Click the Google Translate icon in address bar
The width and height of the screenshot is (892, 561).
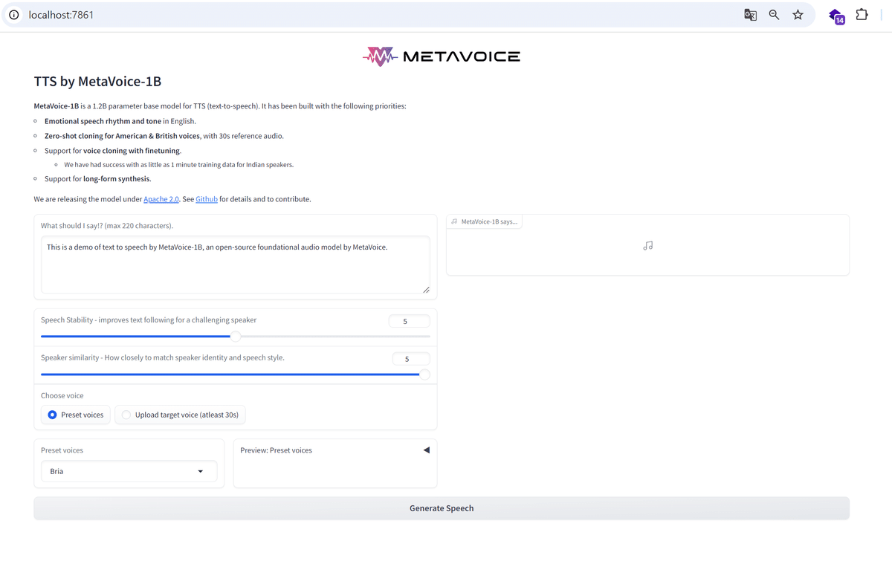tap(750, 15)
